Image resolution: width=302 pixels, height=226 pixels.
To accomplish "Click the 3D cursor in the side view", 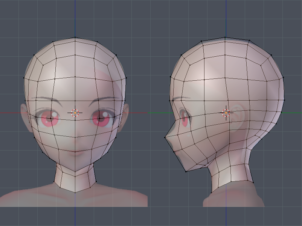I will click(226, 113).
